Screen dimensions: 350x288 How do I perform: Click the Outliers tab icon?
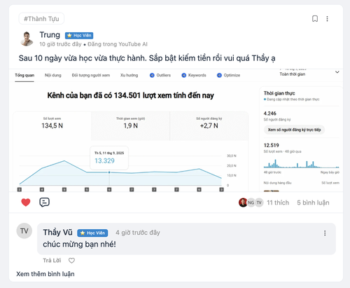[x=152, y=75]
